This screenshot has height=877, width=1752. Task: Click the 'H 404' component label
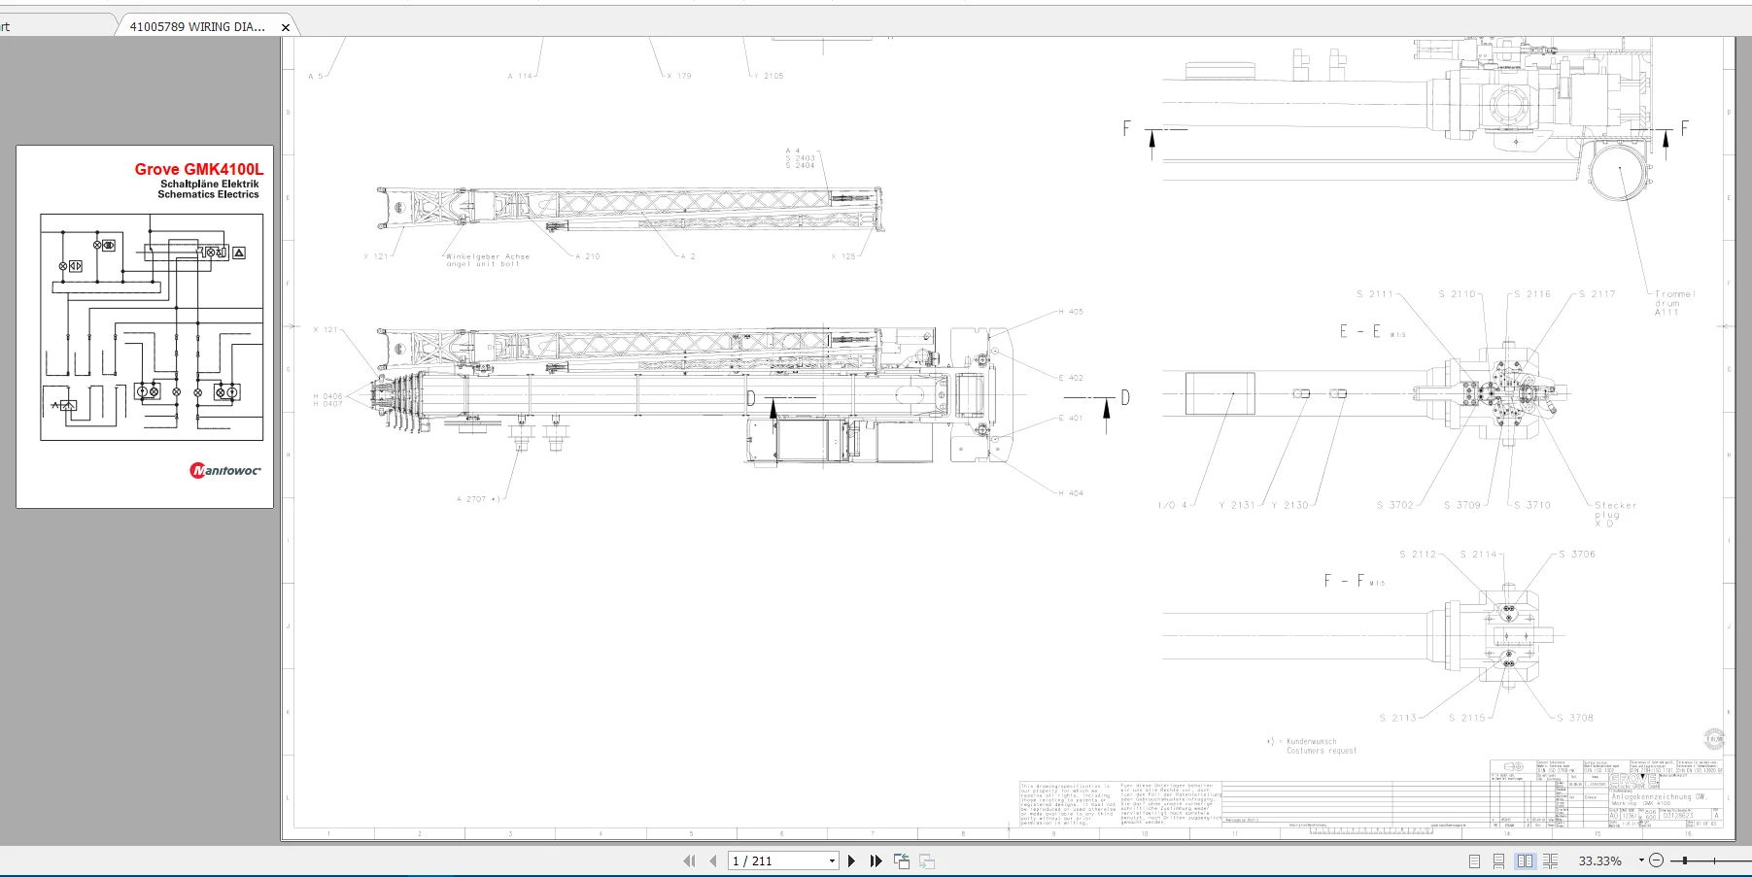click(1071, 493)
